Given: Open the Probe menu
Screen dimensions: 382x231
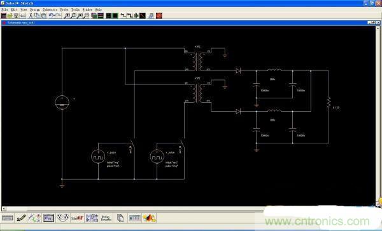Looking at the screenshot, I should tap(64, 10).
